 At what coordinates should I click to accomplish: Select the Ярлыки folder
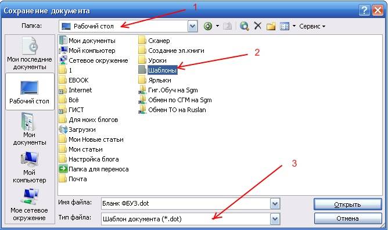[155, 80]
